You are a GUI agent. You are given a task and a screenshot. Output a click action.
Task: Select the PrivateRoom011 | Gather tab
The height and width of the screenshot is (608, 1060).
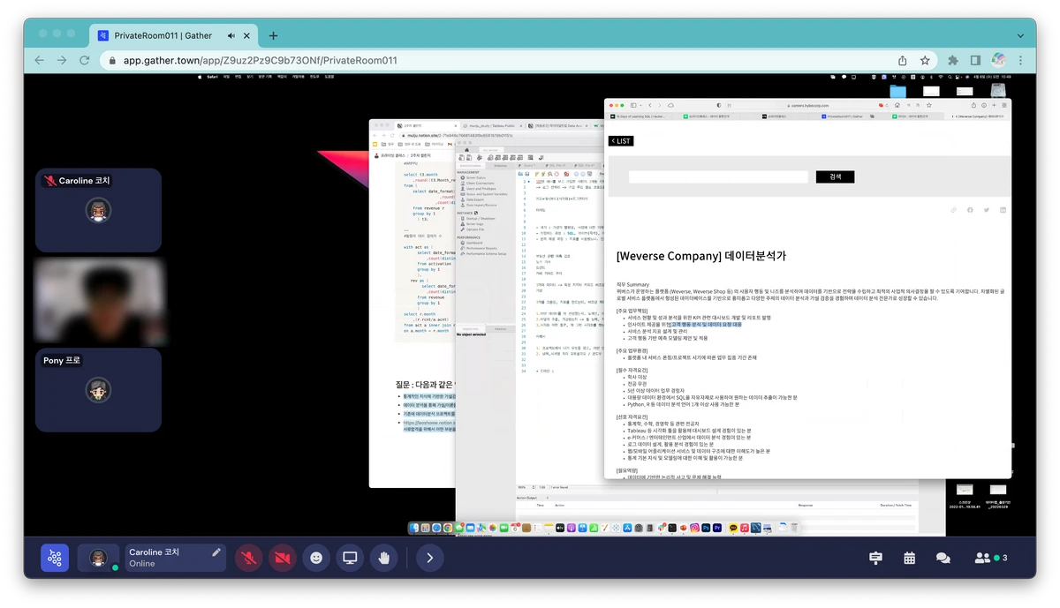pyautogui.click(x=175, y=36)
